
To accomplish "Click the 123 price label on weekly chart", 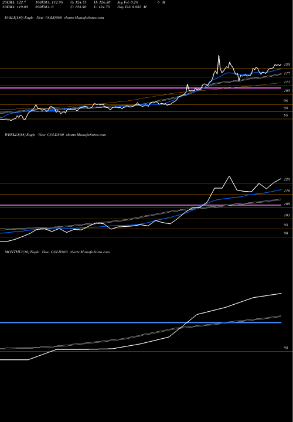I will [x=287, y=179].
